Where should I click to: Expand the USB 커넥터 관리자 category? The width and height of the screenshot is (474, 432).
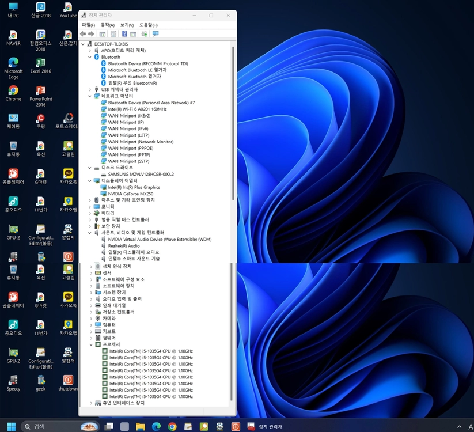click(x=90, y=89)
